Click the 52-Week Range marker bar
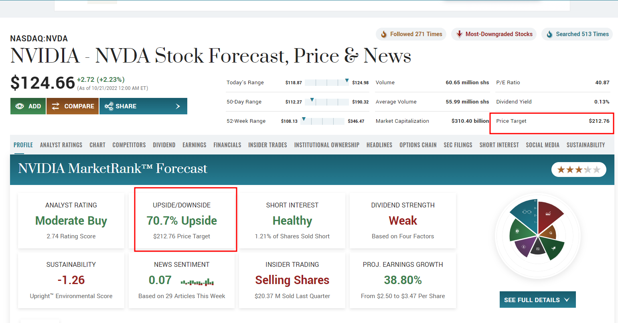 (x=322, y=121)
